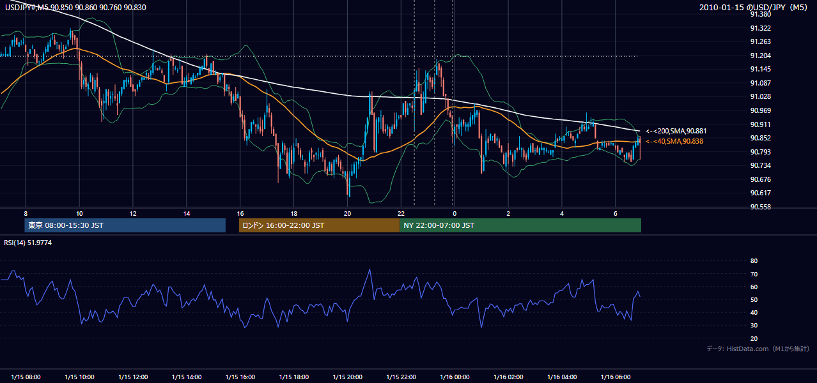The height and width of the screenshot is (383, 817).
Task: Click the RSI 40 level label
Action: click(x=754, y=312)
